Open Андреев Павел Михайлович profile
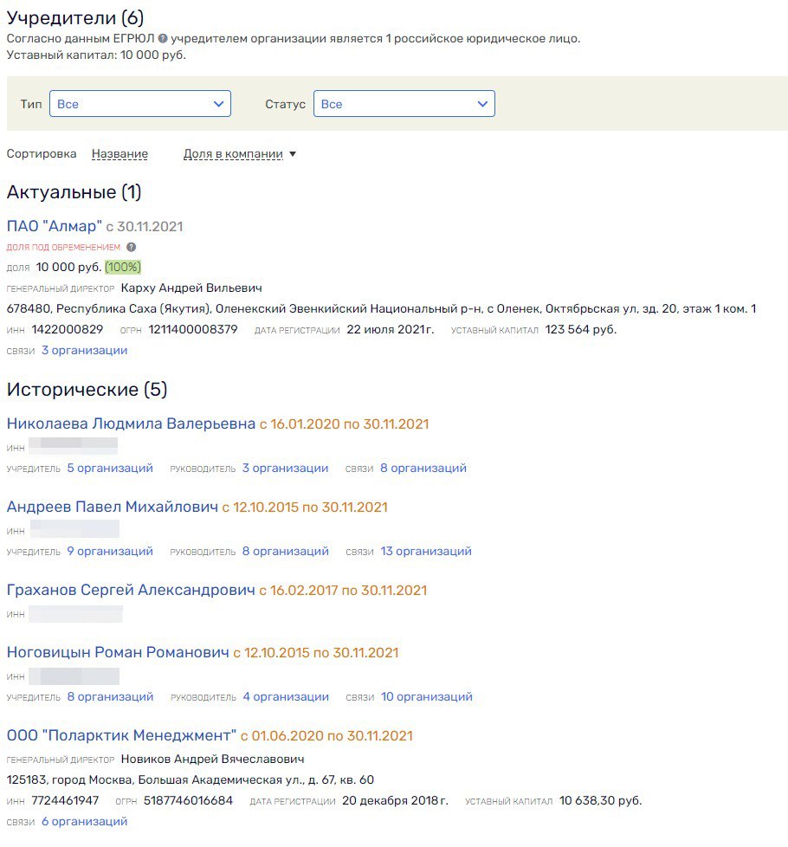This screenshot has height=847, width=788. pos(113,507)
